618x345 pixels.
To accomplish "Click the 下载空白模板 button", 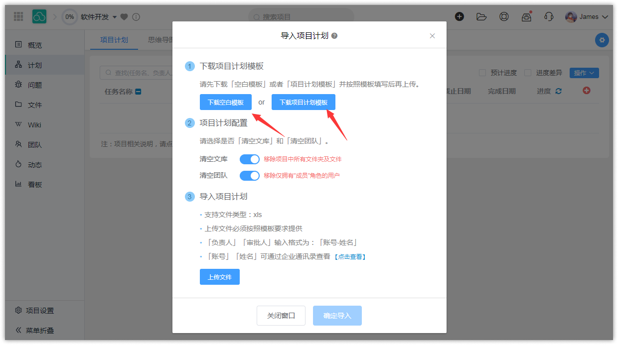I will click(x=226, y=102).
